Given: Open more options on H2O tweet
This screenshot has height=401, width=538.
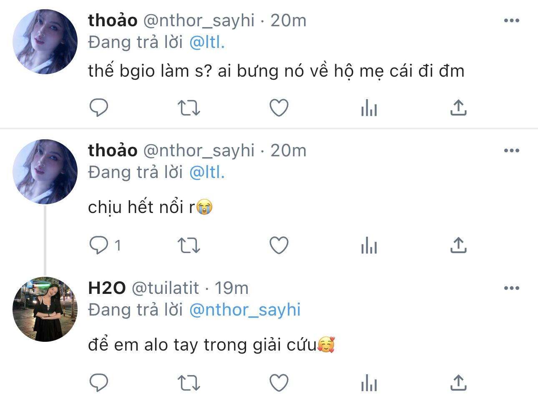Looking at the screenshot, I should [512, 288].
